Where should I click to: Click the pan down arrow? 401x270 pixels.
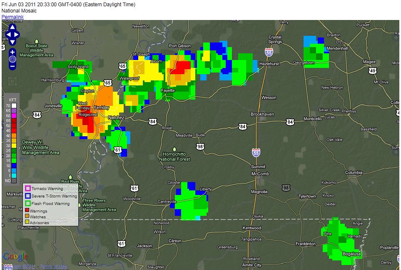[12, 42]
